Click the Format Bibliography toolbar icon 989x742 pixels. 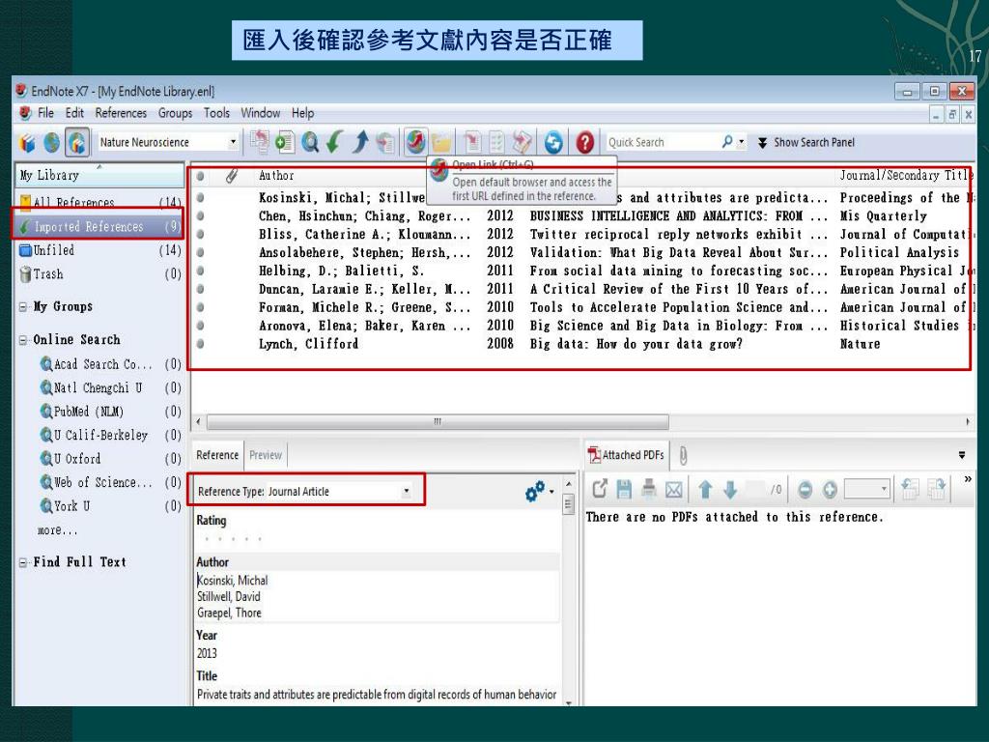(x=497, y=142)
